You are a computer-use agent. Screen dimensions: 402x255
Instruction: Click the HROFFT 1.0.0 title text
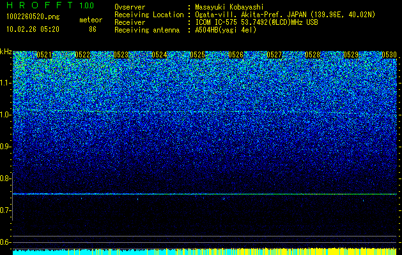pos(50,5)
